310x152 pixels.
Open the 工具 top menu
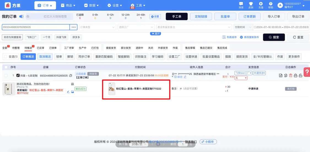pyautogui.click(x=138, y=5)
